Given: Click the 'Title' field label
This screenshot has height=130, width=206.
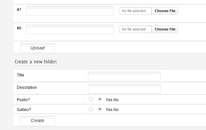Looking at the screenshot, I should coord(20,75).
